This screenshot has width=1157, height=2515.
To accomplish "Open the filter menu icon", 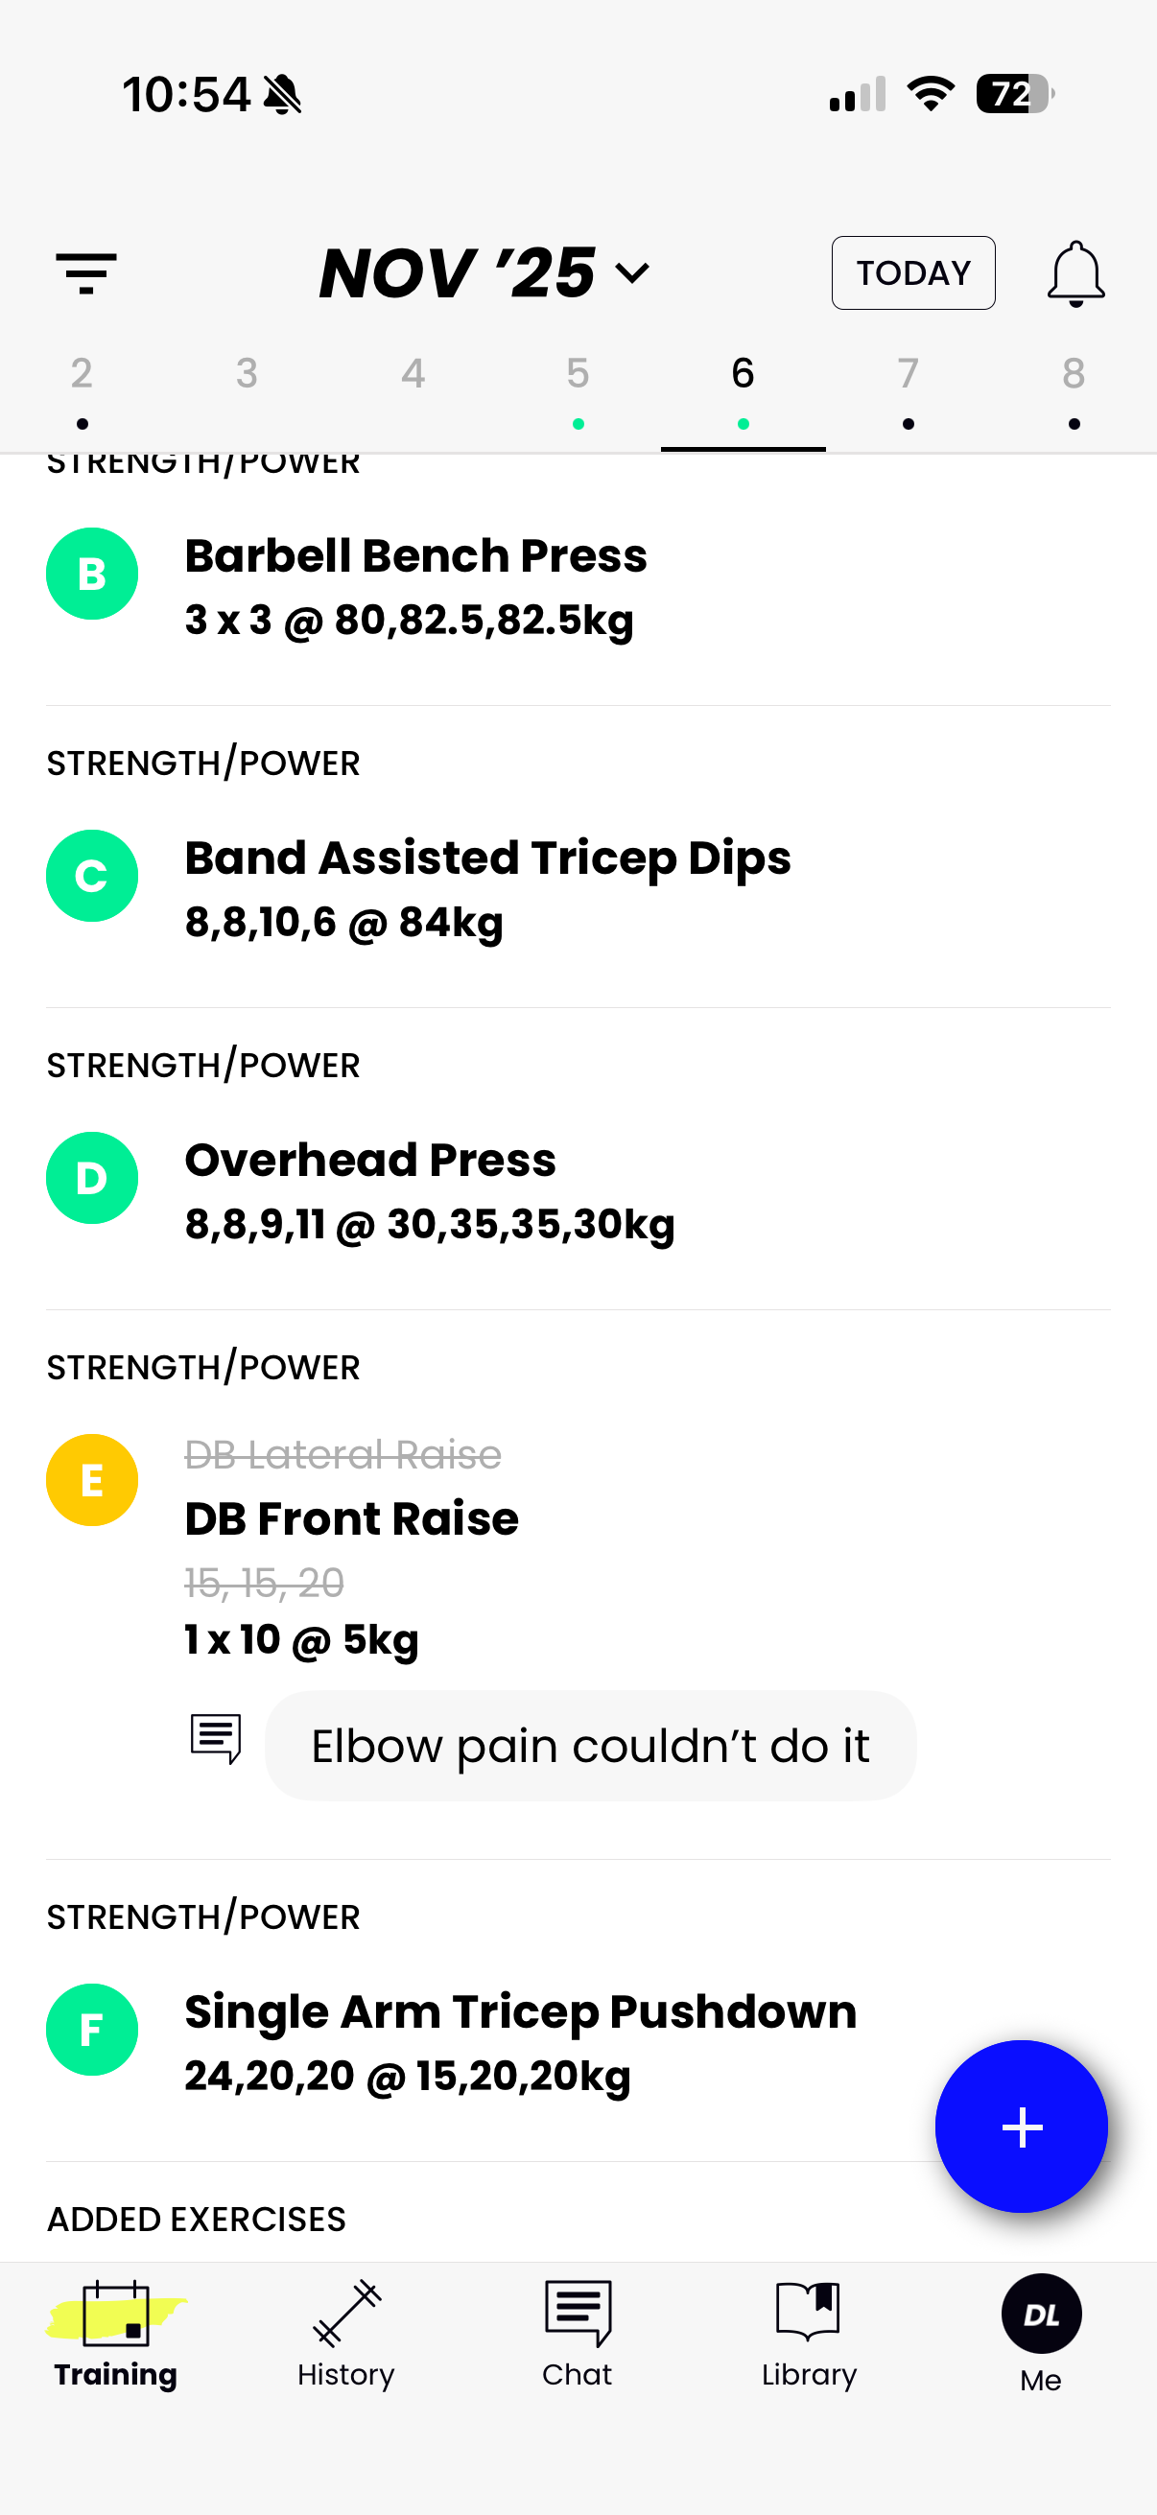I will click(87, 272).
